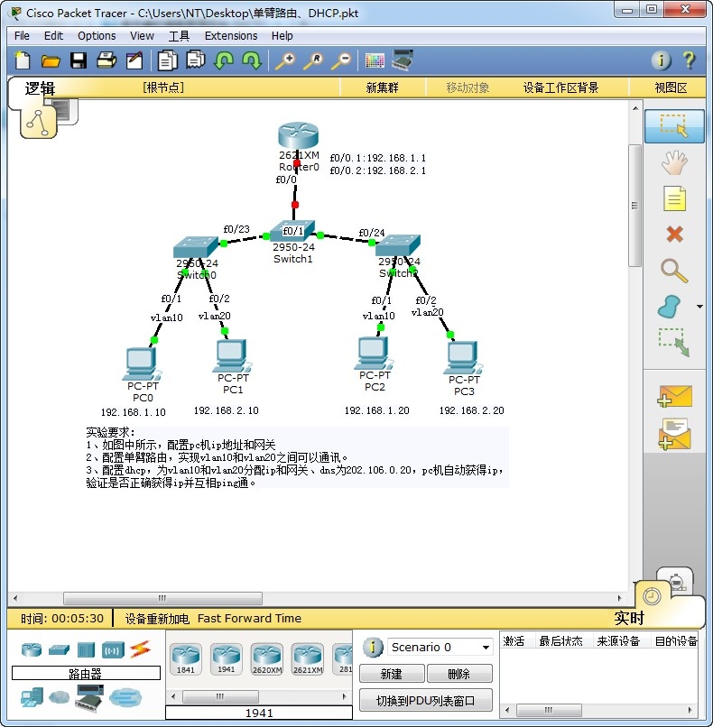Click 切换到PDU列表窗口 button
This screenshot has height=727, width=713.
[425, 701]
